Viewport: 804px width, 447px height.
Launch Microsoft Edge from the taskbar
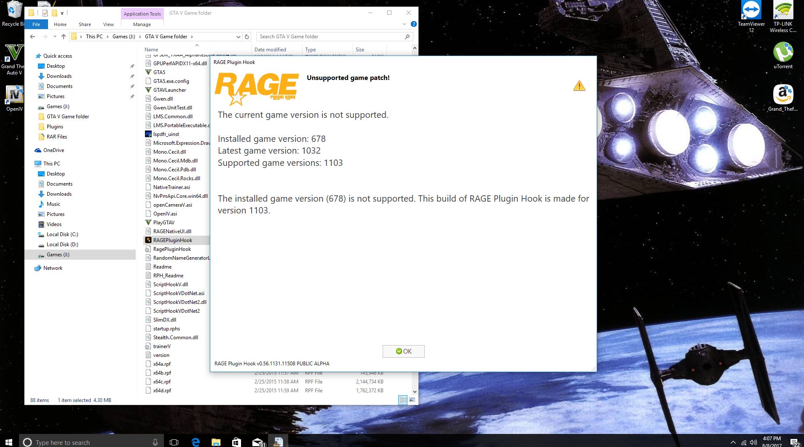pos(196,442)
